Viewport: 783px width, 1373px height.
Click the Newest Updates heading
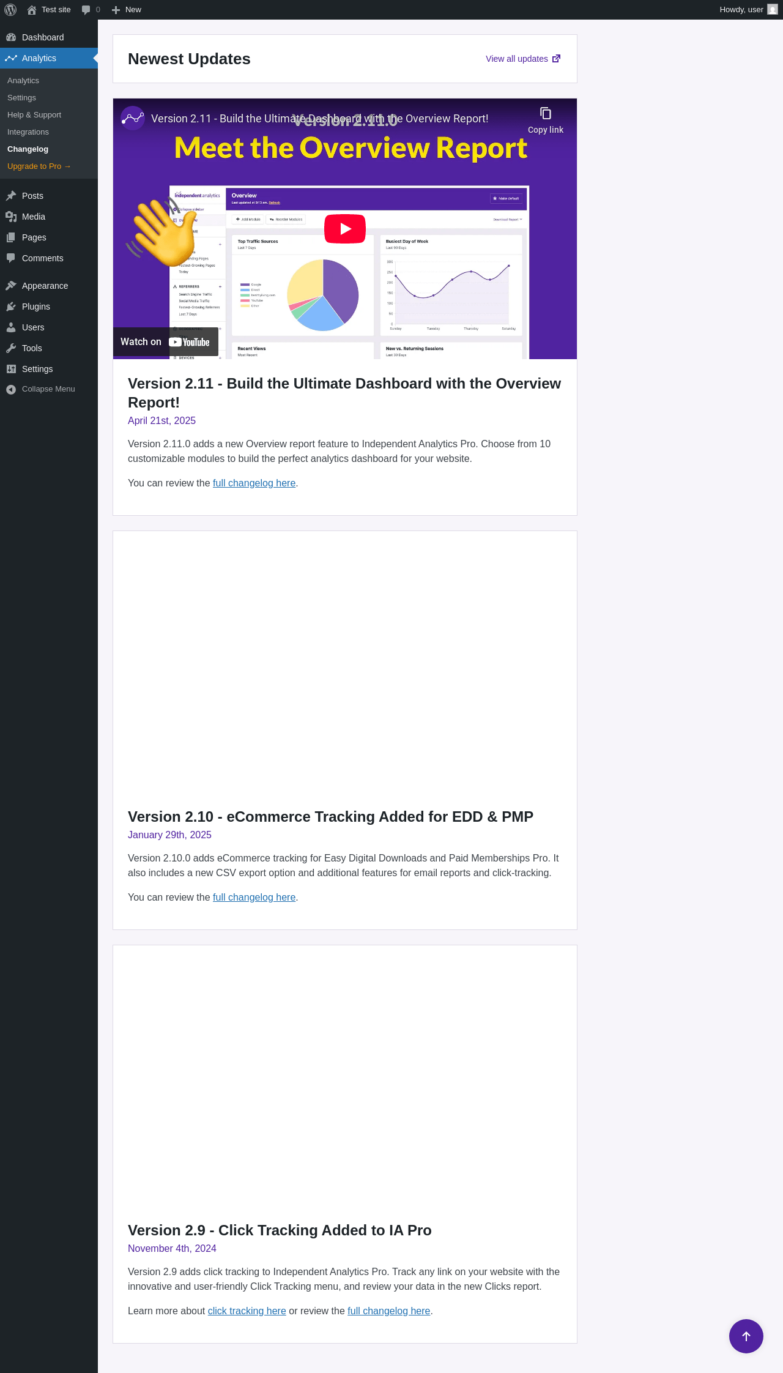pos(189,59)
